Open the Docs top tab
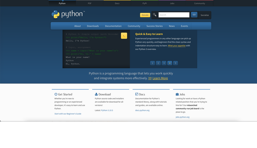Screen dimensions: 257x148 [117, 3]
